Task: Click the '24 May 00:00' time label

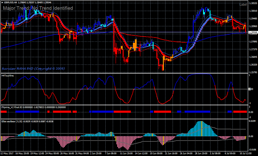Action: (52, 154)
